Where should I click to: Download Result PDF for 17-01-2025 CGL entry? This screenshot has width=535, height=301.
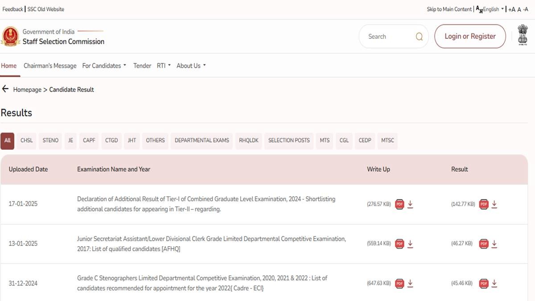[494, 204]
